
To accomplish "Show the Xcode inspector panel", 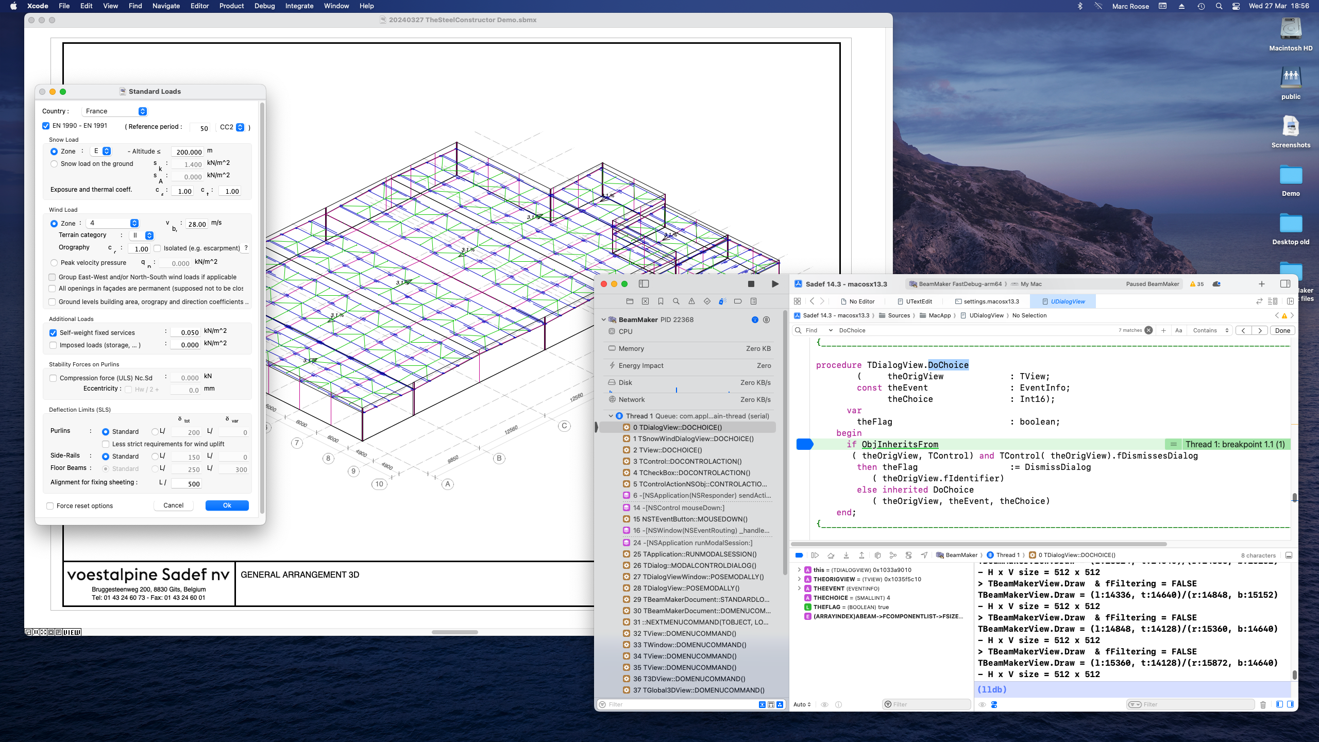I will click(1285, 284).
